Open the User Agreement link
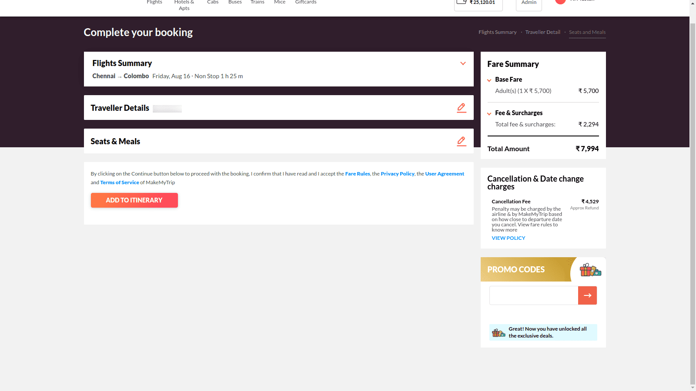The width and height of the screenshot is (696, 391). [x=444, y=174]
